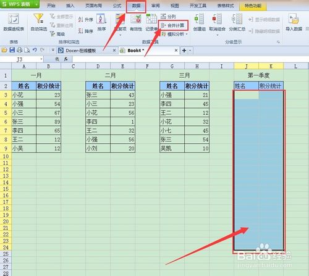309x276 pixels.
Task: Redo the last action
Action: tap(42, 50)
